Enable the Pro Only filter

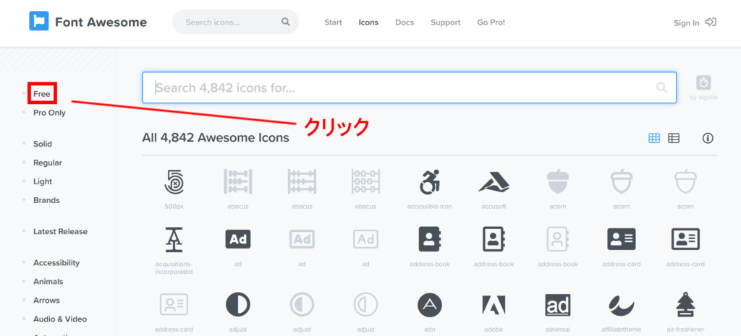[49, 113]
